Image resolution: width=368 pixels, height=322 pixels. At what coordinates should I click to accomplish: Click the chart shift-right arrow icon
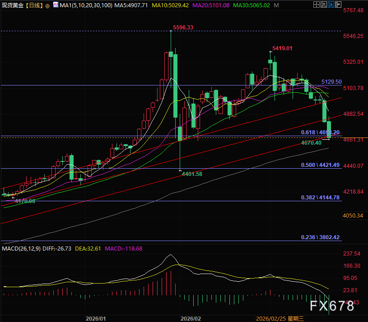(x=338, y=5)
